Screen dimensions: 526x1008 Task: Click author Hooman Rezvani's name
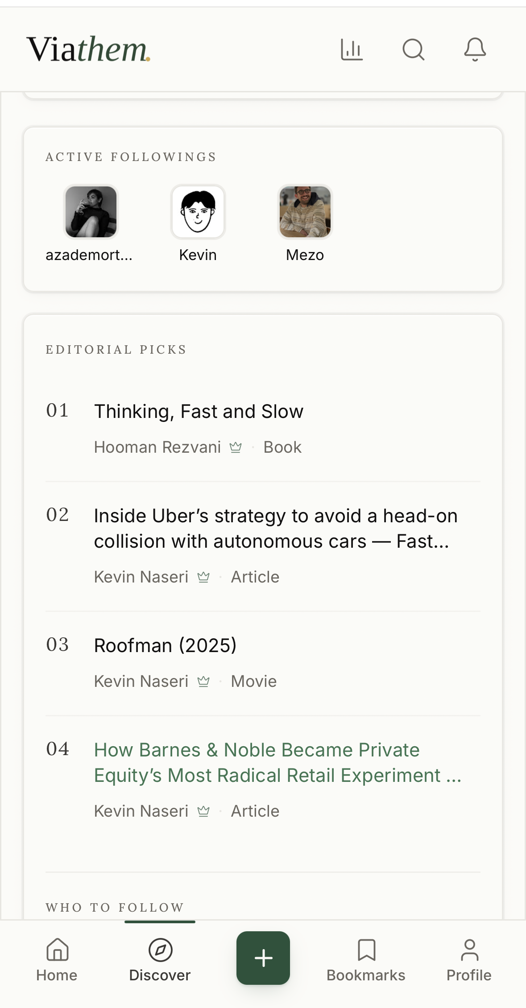pyautogui.click(x=157, y=447)
